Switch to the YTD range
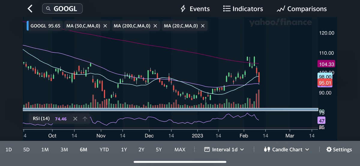This screenshot has width=360, height=166. click(104, 150)
